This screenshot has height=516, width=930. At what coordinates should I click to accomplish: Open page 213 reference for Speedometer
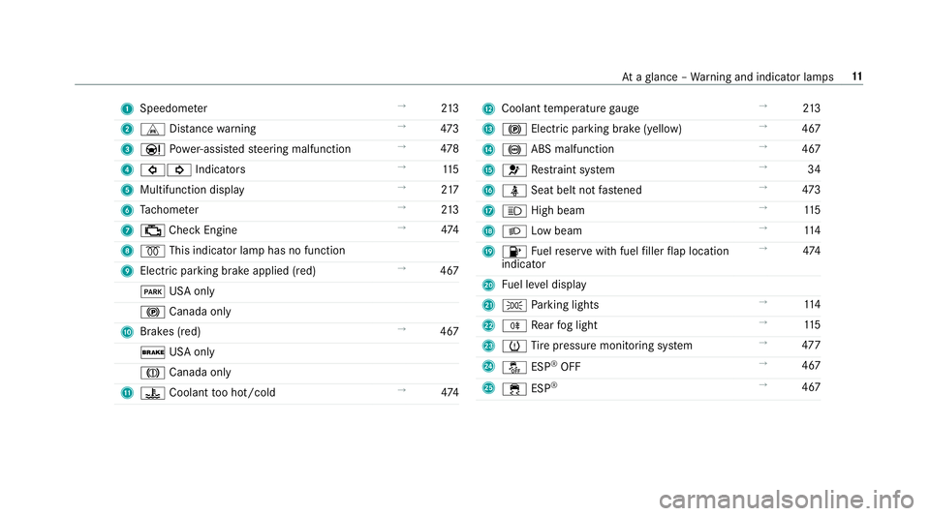[x=449, y=108]
